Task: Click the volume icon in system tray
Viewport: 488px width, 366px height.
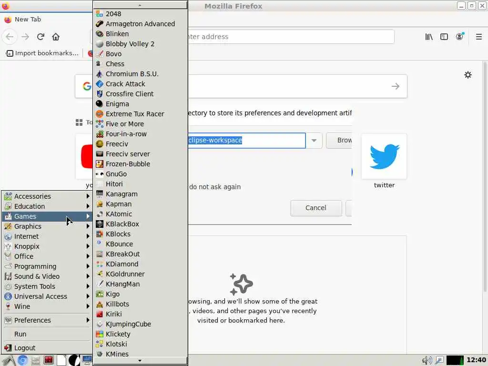Action: tap(427, 360)
